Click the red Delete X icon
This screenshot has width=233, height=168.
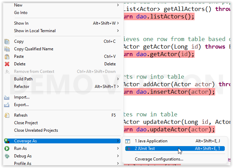7,64
